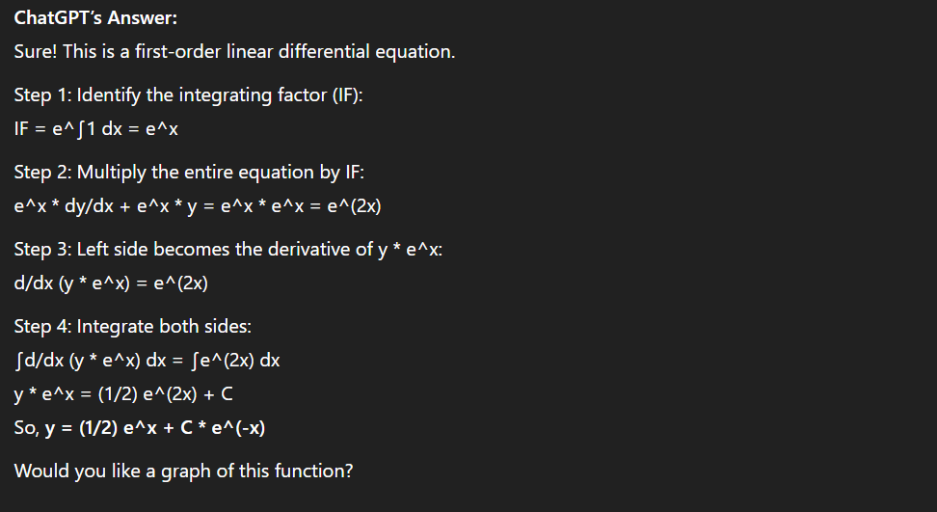The height and width of the screenshot is (512, 937).
Task: Click the e^x * dy/dx equation line
Action: (x=198, y=206)
